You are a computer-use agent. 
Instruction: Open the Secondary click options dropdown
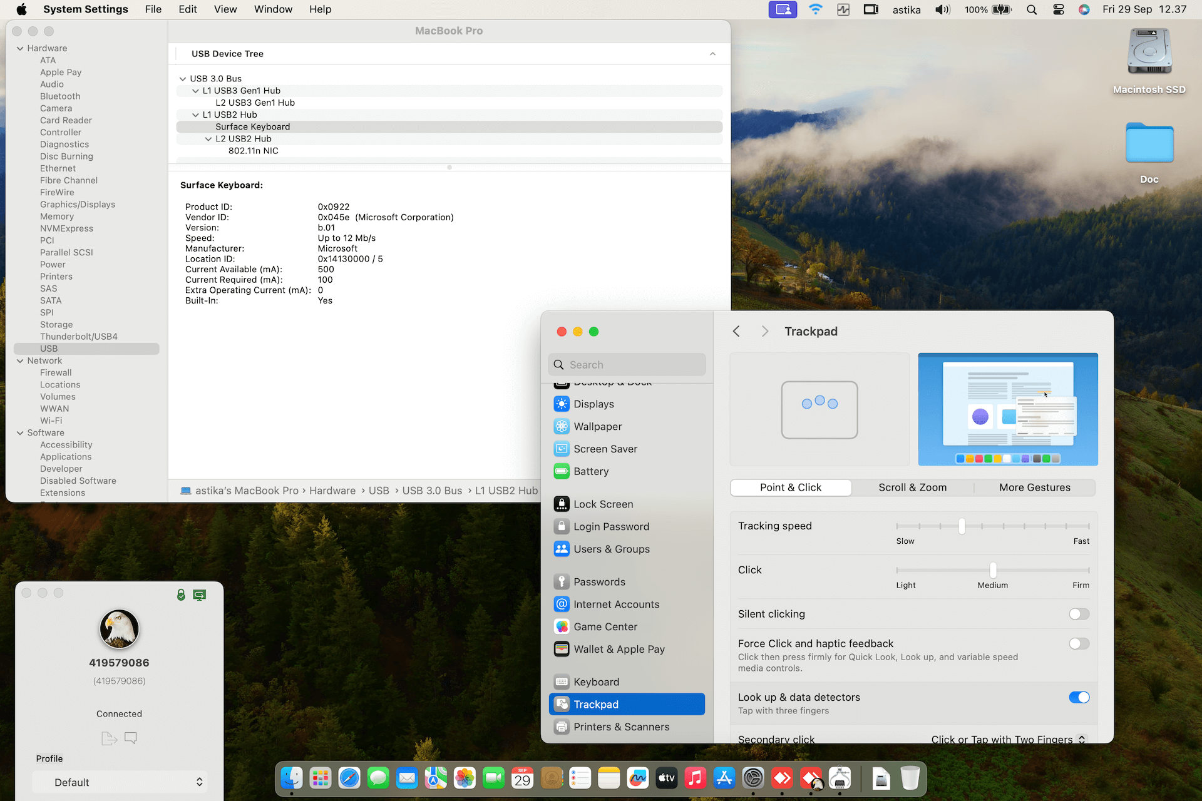[1009, 738]
